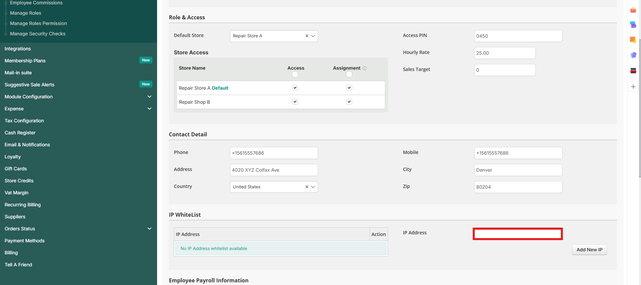Open the orange square sidebar icon
Viewport: 641px width, 285px height.
point(633,40)
